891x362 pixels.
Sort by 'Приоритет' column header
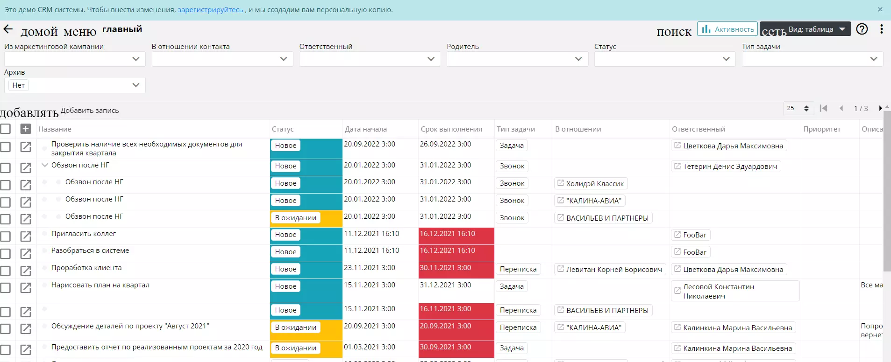(x=822, y=129)
